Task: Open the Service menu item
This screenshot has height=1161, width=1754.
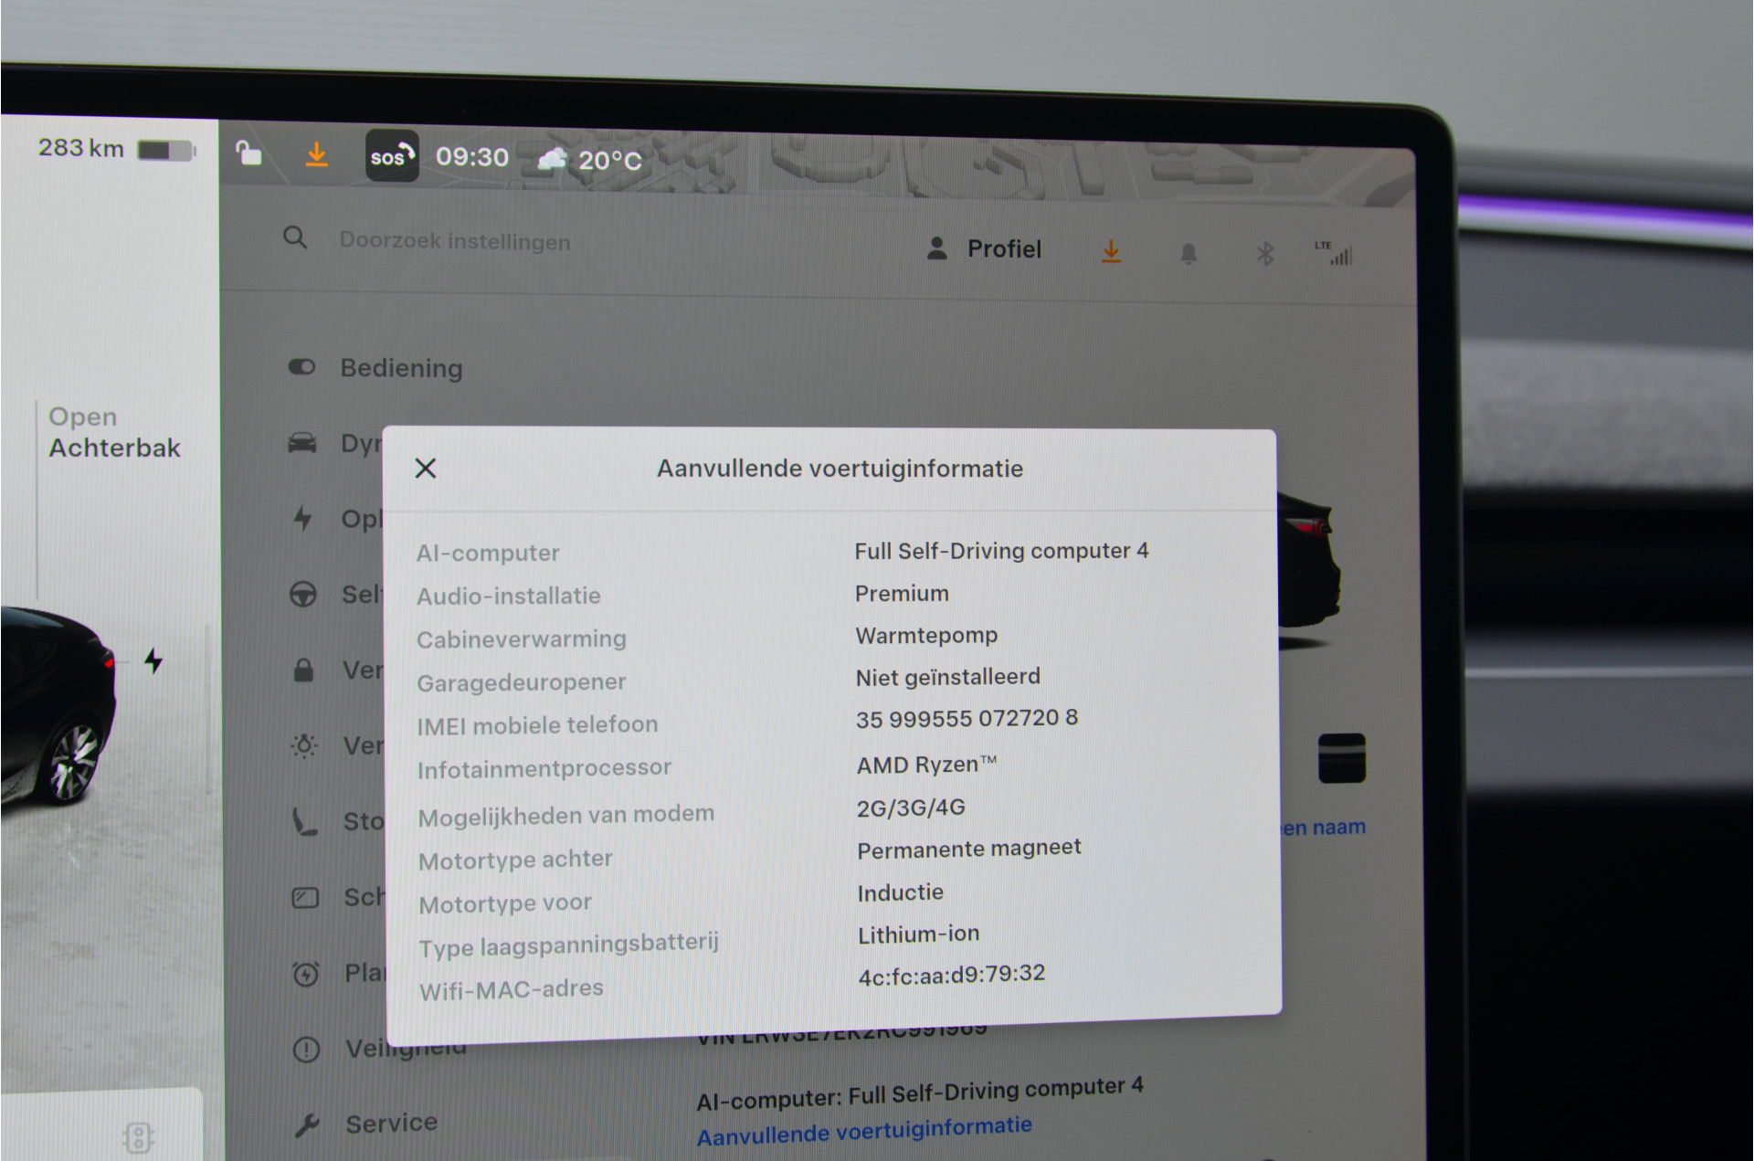Action: 391,1124
